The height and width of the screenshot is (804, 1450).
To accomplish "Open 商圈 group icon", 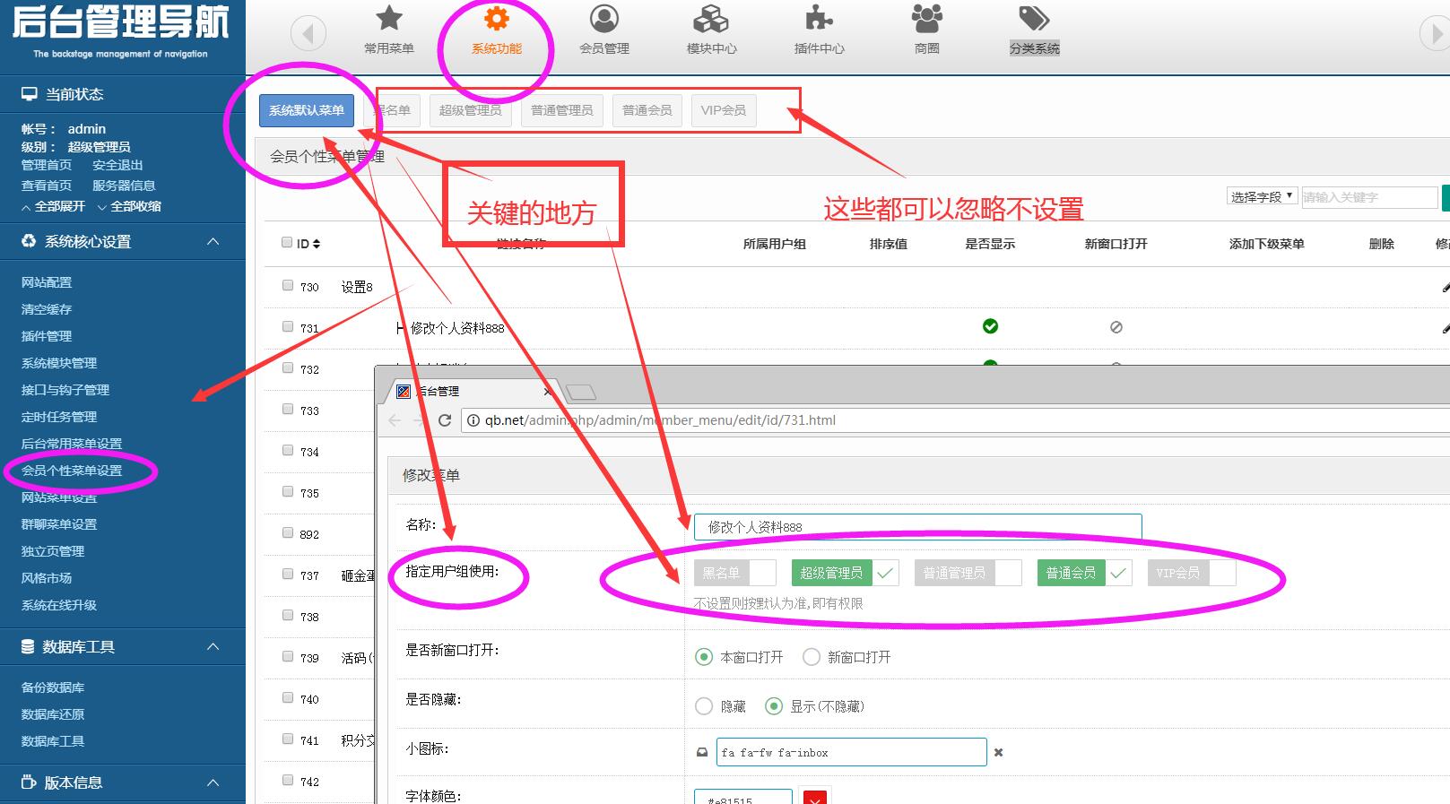I will 926,19.
